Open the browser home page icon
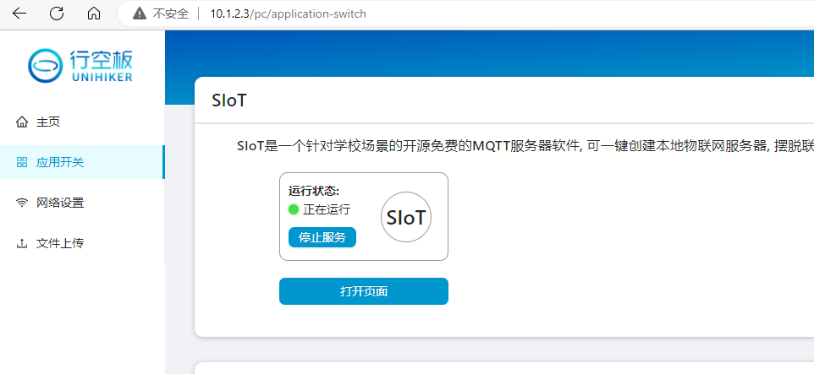This screenshot has height=374, width=814. coord(94,14)
